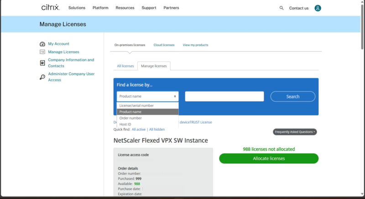Viewport: 365px width, 199px height.
Task: Open the user profile avatar icon
Action: pos(318,8)
